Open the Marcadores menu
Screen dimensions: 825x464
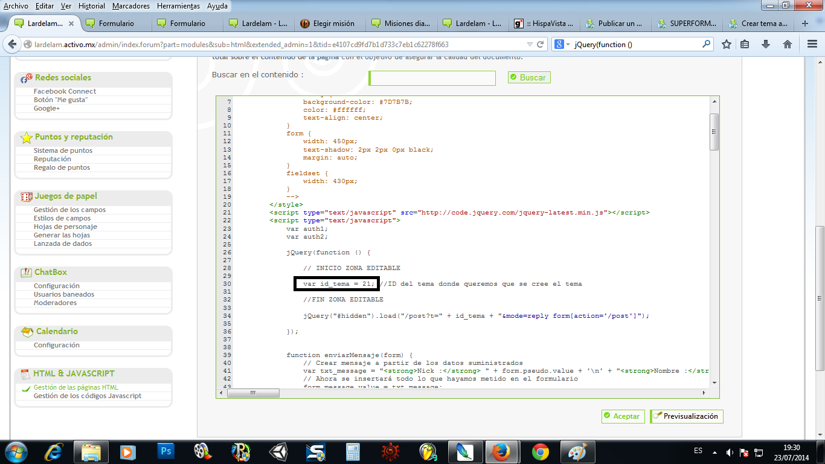(x=131, y=6)
